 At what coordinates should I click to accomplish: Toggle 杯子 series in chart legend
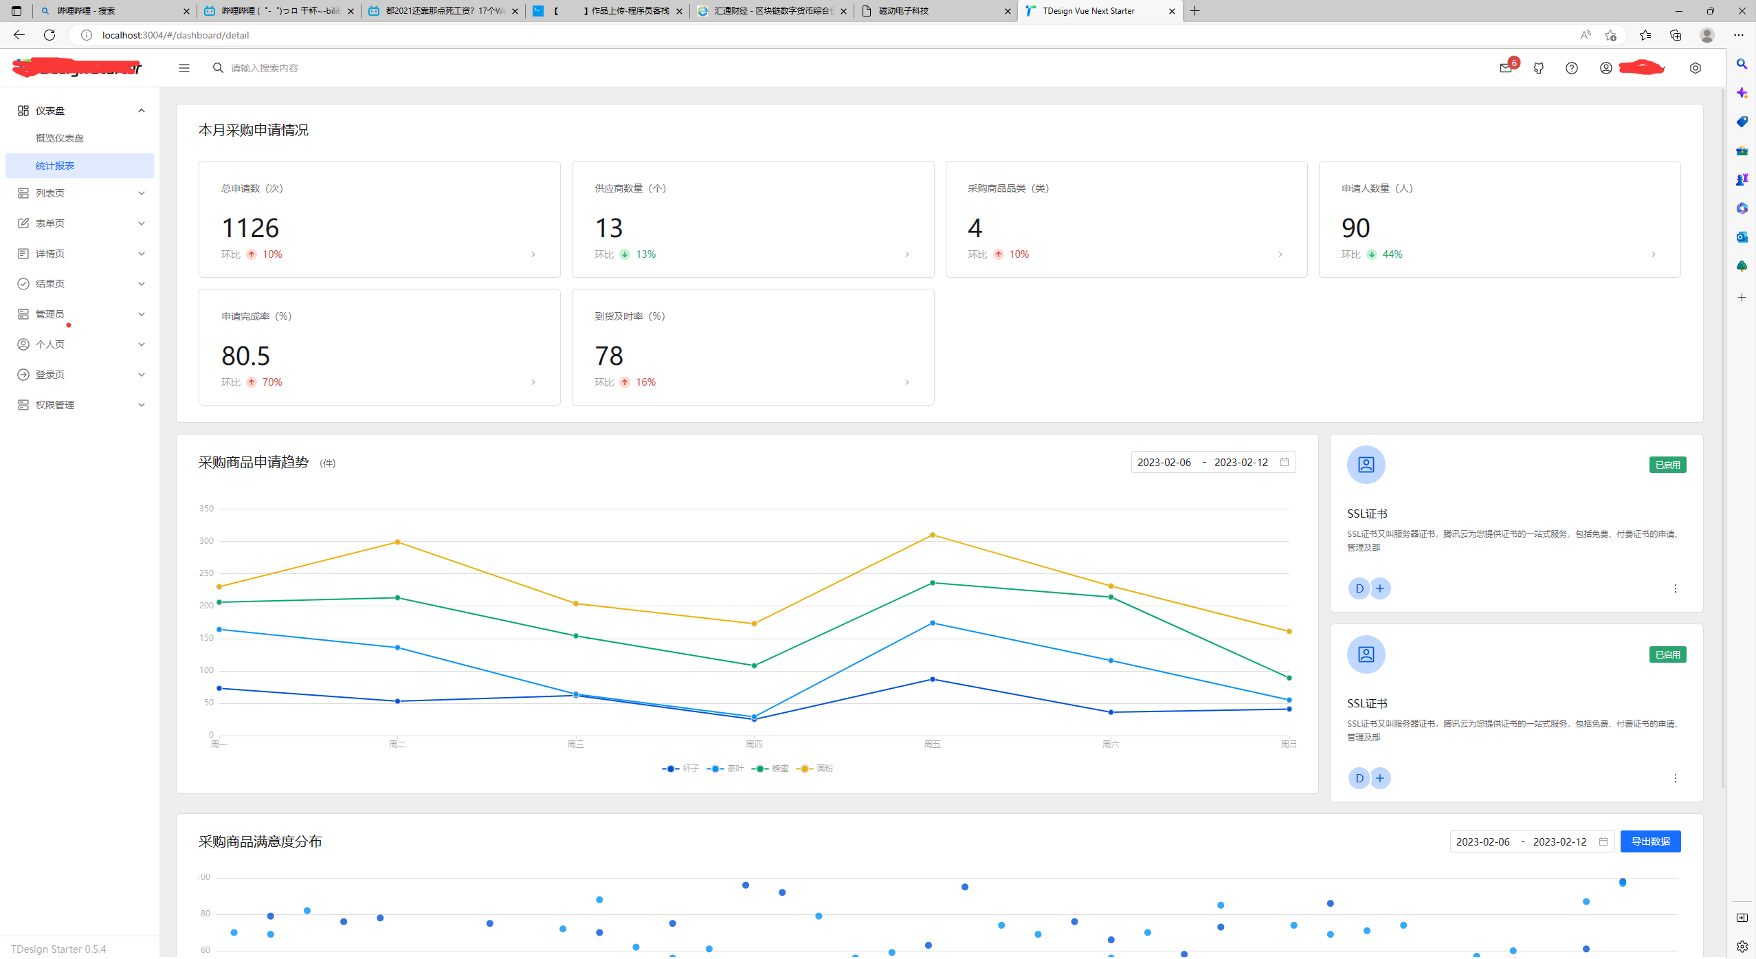(680, 769)
